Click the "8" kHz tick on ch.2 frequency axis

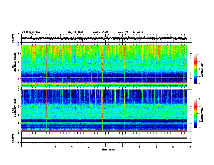coord(19,98)
